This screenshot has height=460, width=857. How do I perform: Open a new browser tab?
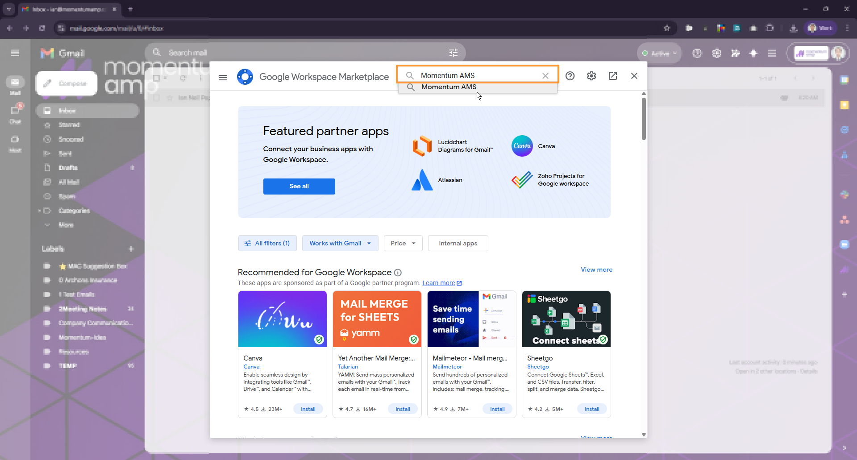(x=130, y=8)
